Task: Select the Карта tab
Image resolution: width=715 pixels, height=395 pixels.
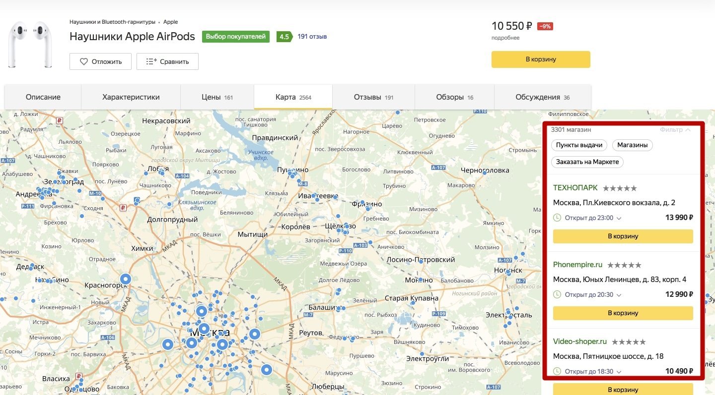Action: pyautogui.click(x=293, y=97)
